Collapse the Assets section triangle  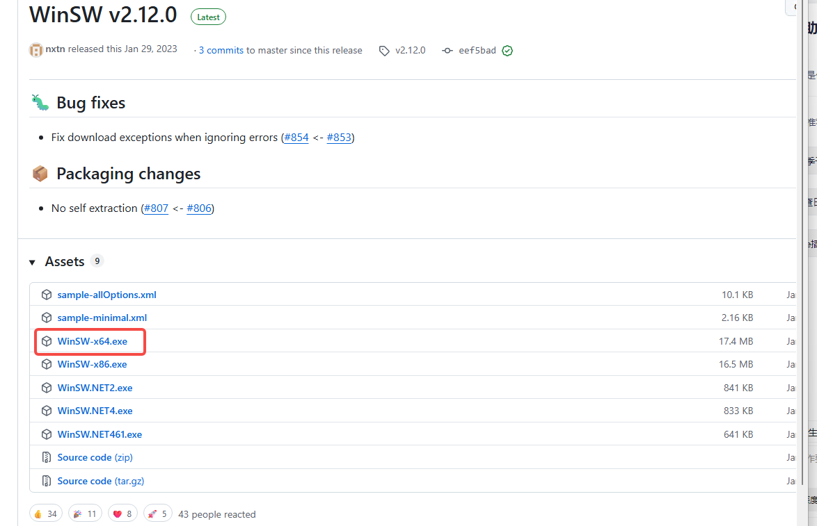click(32, 262)
